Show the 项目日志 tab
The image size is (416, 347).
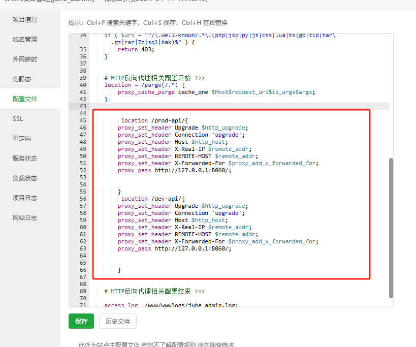[x=25, y=198]
